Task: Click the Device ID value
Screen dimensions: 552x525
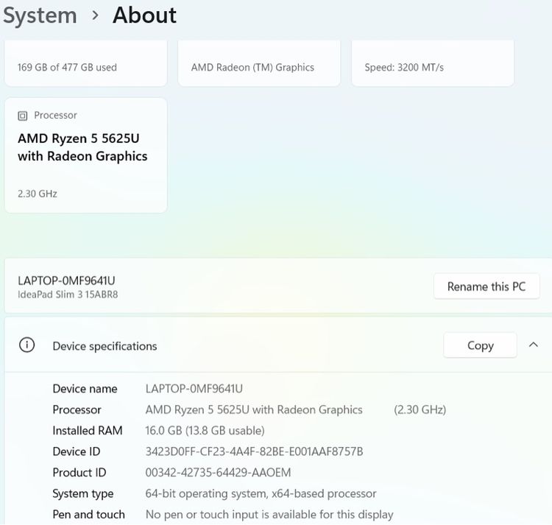Action: tap(254, 451)
